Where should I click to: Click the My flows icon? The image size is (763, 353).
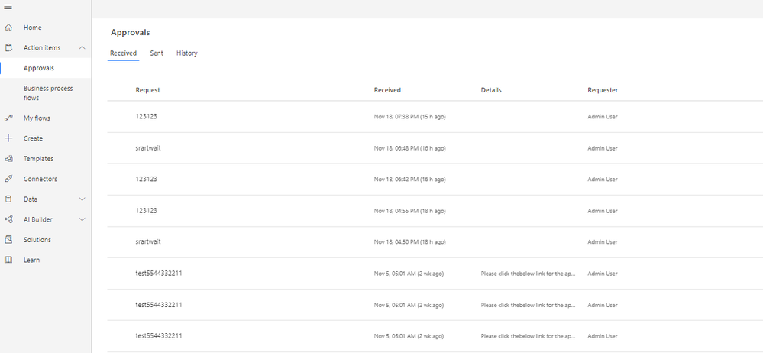point(8,118)
